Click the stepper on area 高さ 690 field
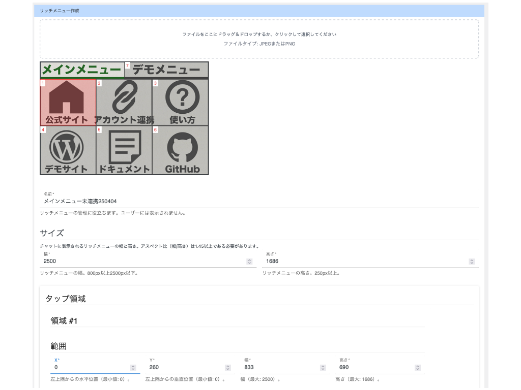Viewport: 521px width, 390px height. [418, 368]
